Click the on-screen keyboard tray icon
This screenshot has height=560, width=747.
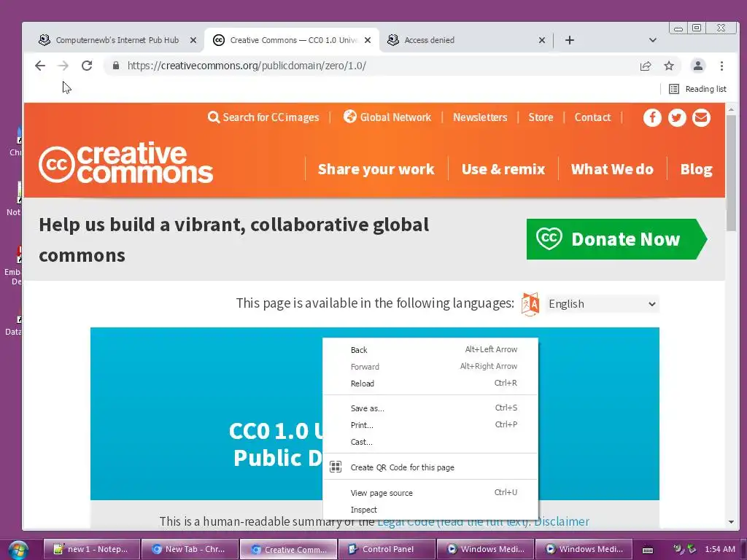[x=648, y=550]
